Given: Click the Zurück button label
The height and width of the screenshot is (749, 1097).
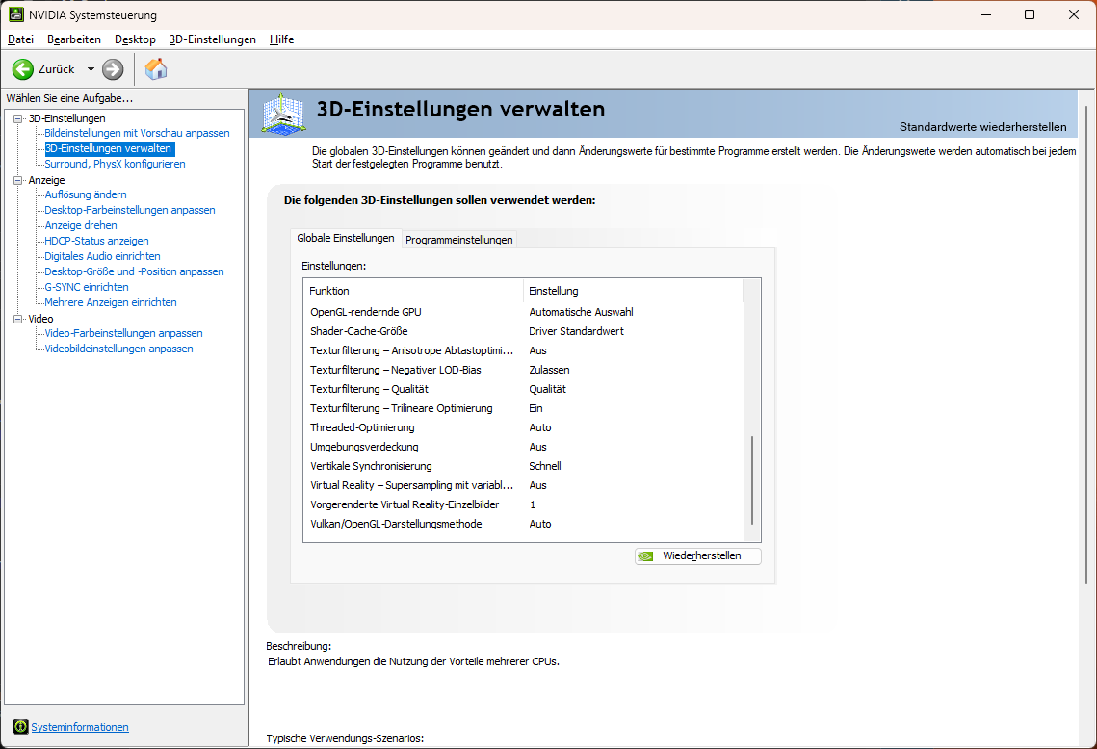Looking at the screenshot, I should 57,69.
